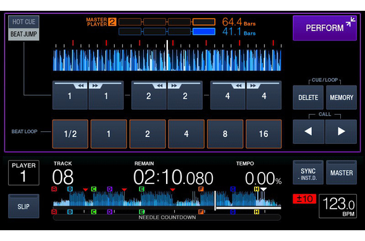The image size is (365, 241).
Task: Set this deck as MASTER
Action: point(342,173)
